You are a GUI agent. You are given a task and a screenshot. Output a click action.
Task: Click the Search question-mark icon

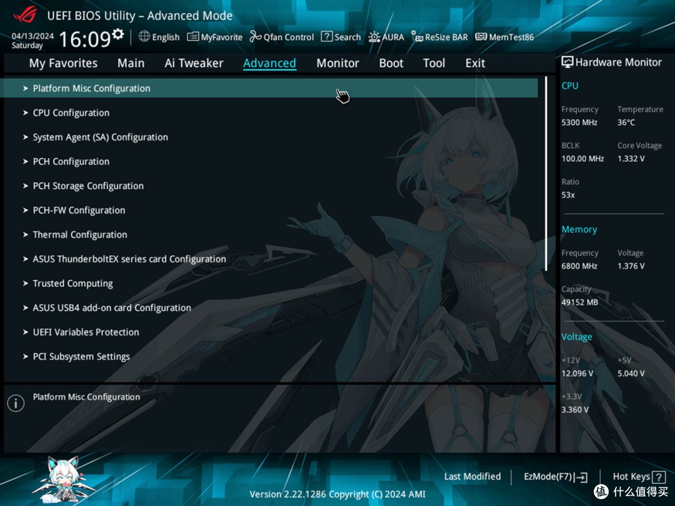327,37
